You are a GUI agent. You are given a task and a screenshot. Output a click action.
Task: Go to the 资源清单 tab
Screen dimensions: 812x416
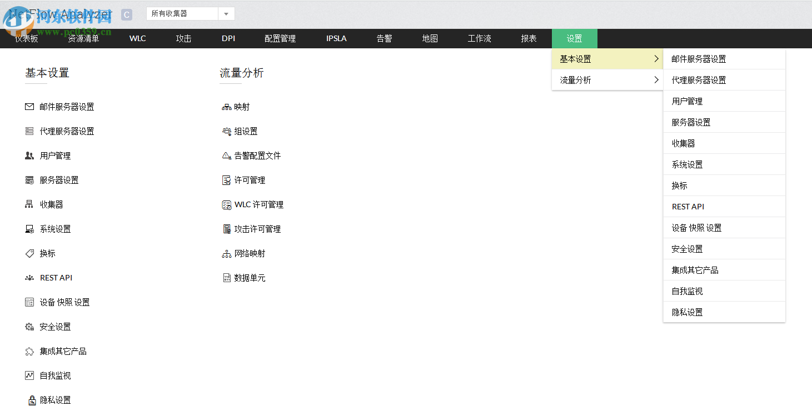[83, 38]
